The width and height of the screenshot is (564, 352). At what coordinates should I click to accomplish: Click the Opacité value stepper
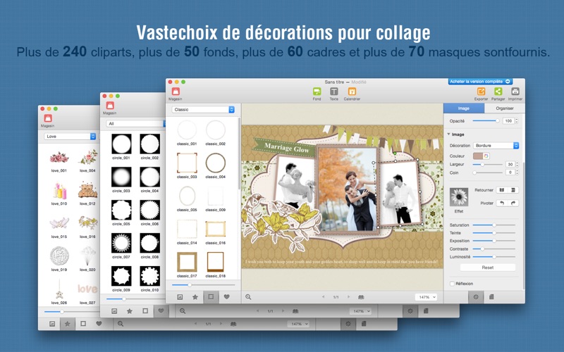517,121
